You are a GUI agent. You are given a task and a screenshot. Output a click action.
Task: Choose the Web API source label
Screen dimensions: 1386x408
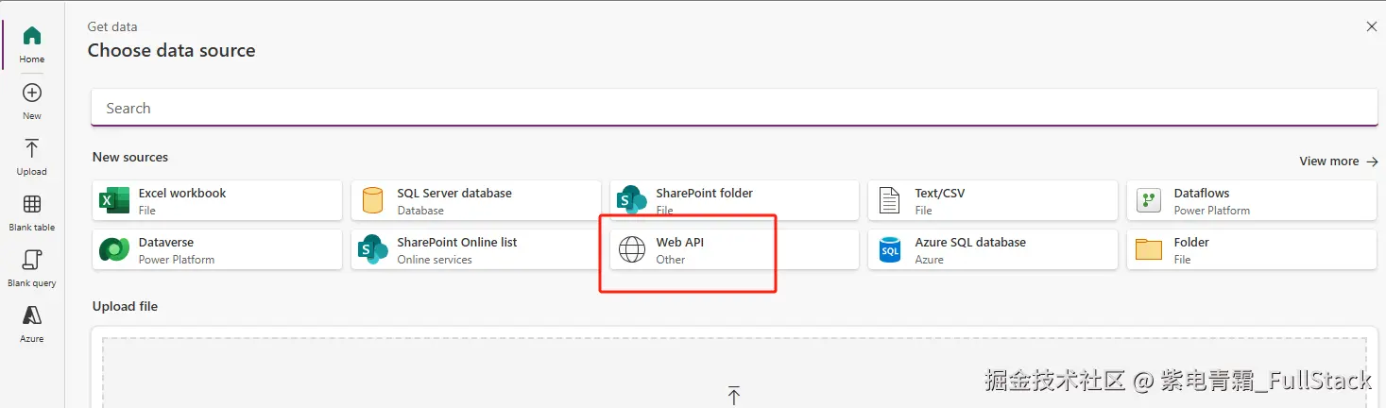[680, 242]
